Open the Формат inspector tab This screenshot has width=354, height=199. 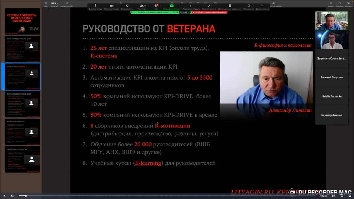tap(330, 4)
